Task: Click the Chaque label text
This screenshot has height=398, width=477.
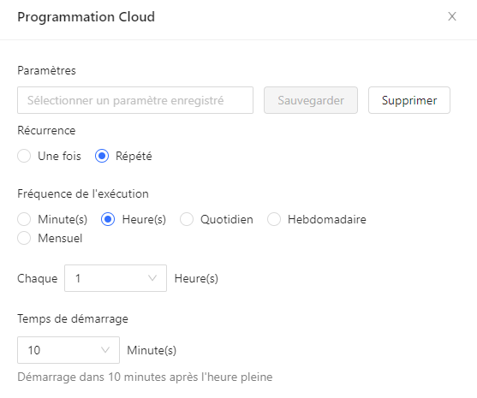Action: [x=38, y=278]
